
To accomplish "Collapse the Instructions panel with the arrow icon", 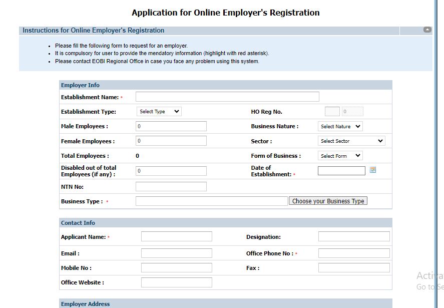I will click(x=427, y=30).
